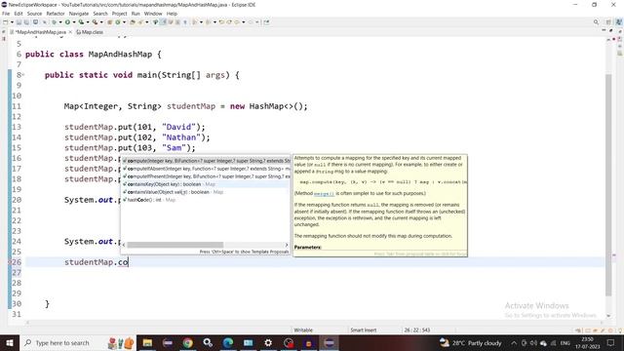
Task: Click the Debug bug toolbar icon
Action: tap(54, 22)
